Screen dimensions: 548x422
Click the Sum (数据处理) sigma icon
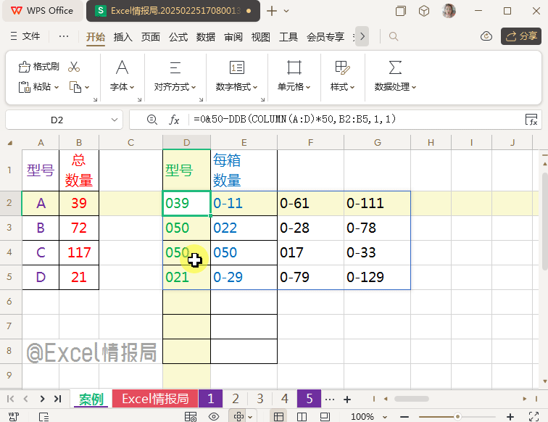(x=395, y=67)
